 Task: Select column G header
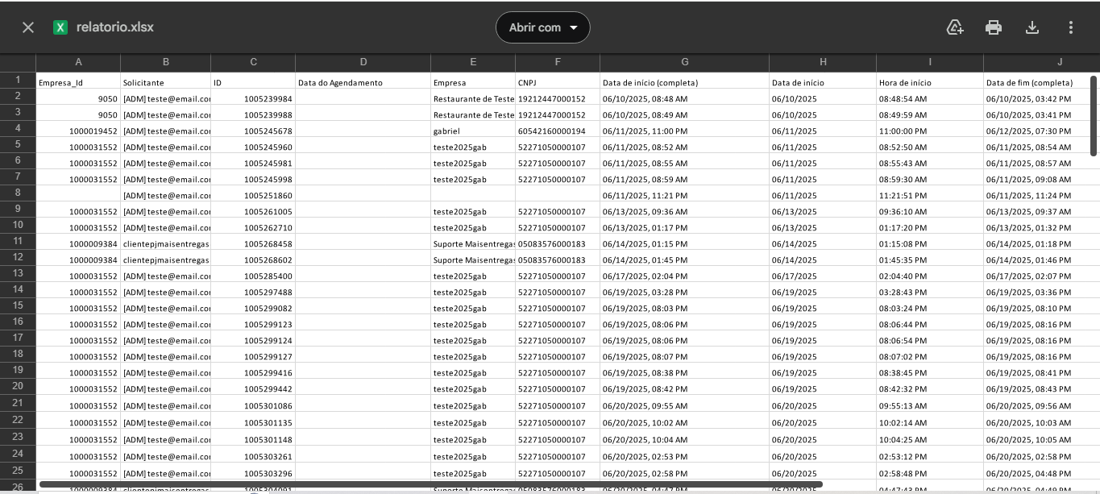pyautogui.click(x=685, y=62)
